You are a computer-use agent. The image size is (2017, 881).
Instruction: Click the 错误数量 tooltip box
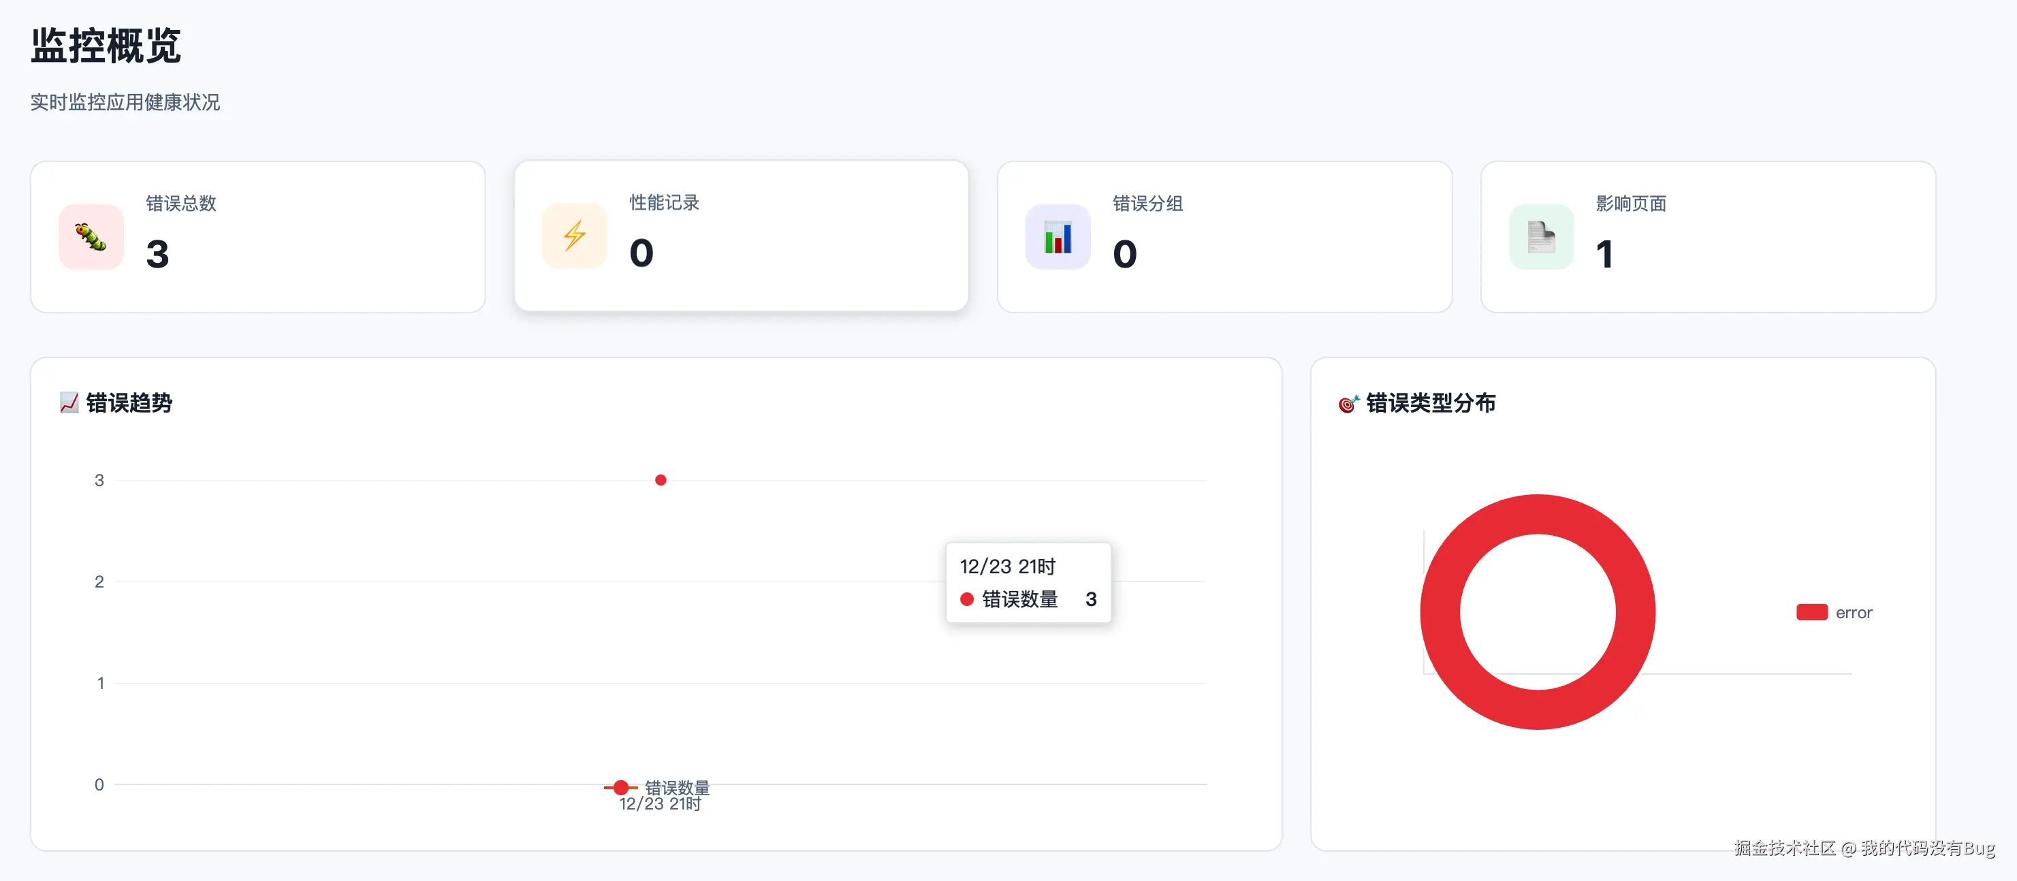click(x=1028, y=583)
